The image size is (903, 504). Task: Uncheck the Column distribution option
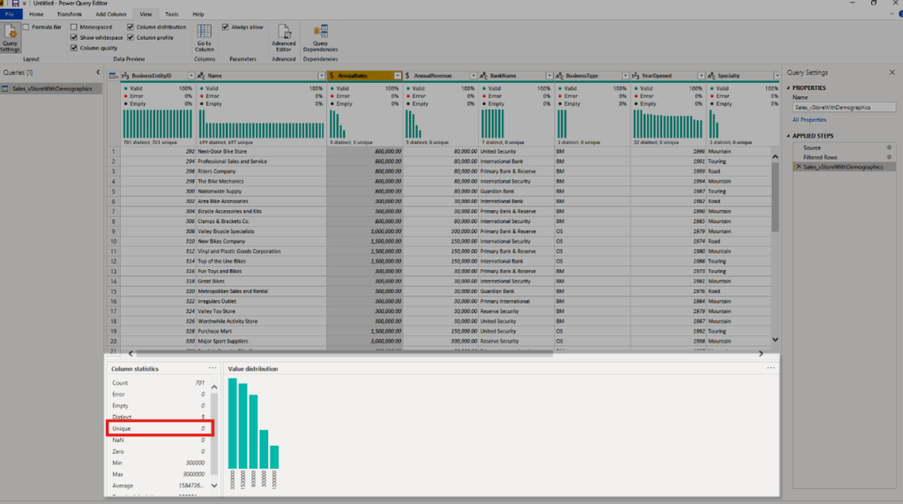click(x=131, y=27)
